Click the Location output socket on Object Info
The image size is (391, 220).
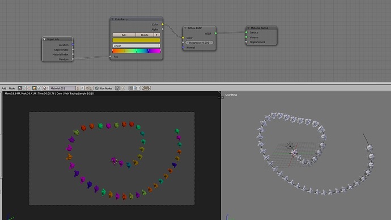(x=73, y=45)
